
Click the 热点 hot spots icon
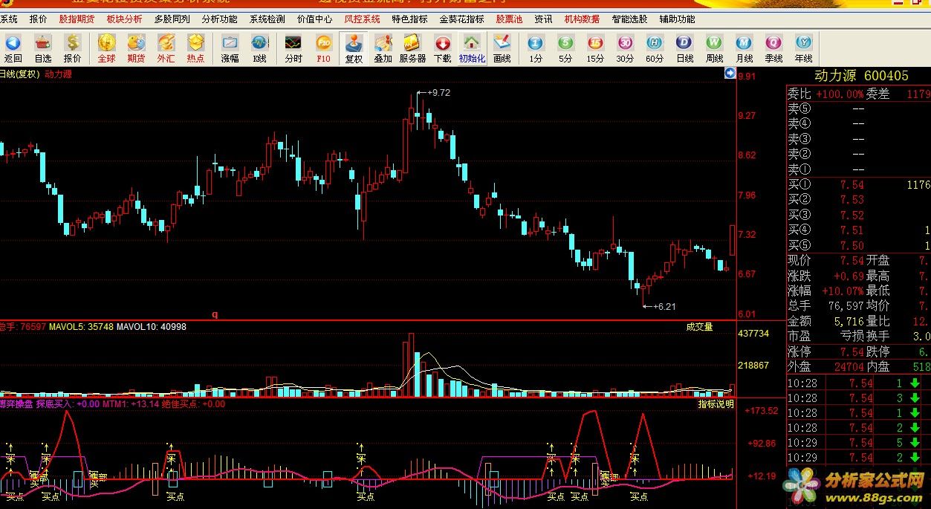coord(195,48)
